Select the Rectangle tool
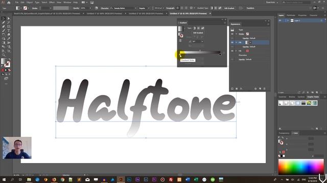The image size is (327, 183). (9, 26)
